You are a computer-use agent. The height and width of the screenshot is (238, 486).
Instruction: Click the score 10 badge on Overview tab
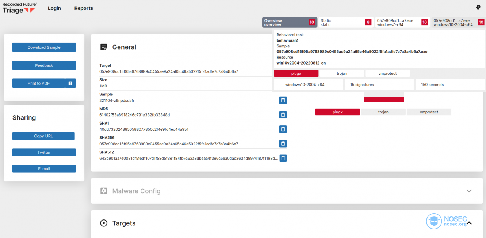click(312, 22)
